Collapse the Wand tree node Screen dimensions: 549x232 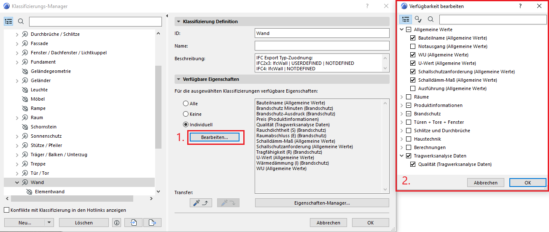click(17, 182)
